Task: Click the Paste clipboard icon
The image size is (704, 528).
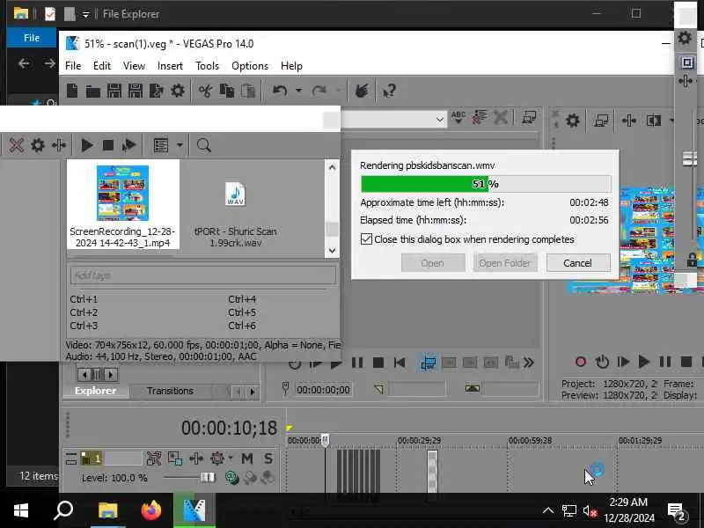Action: click(248, 92)
